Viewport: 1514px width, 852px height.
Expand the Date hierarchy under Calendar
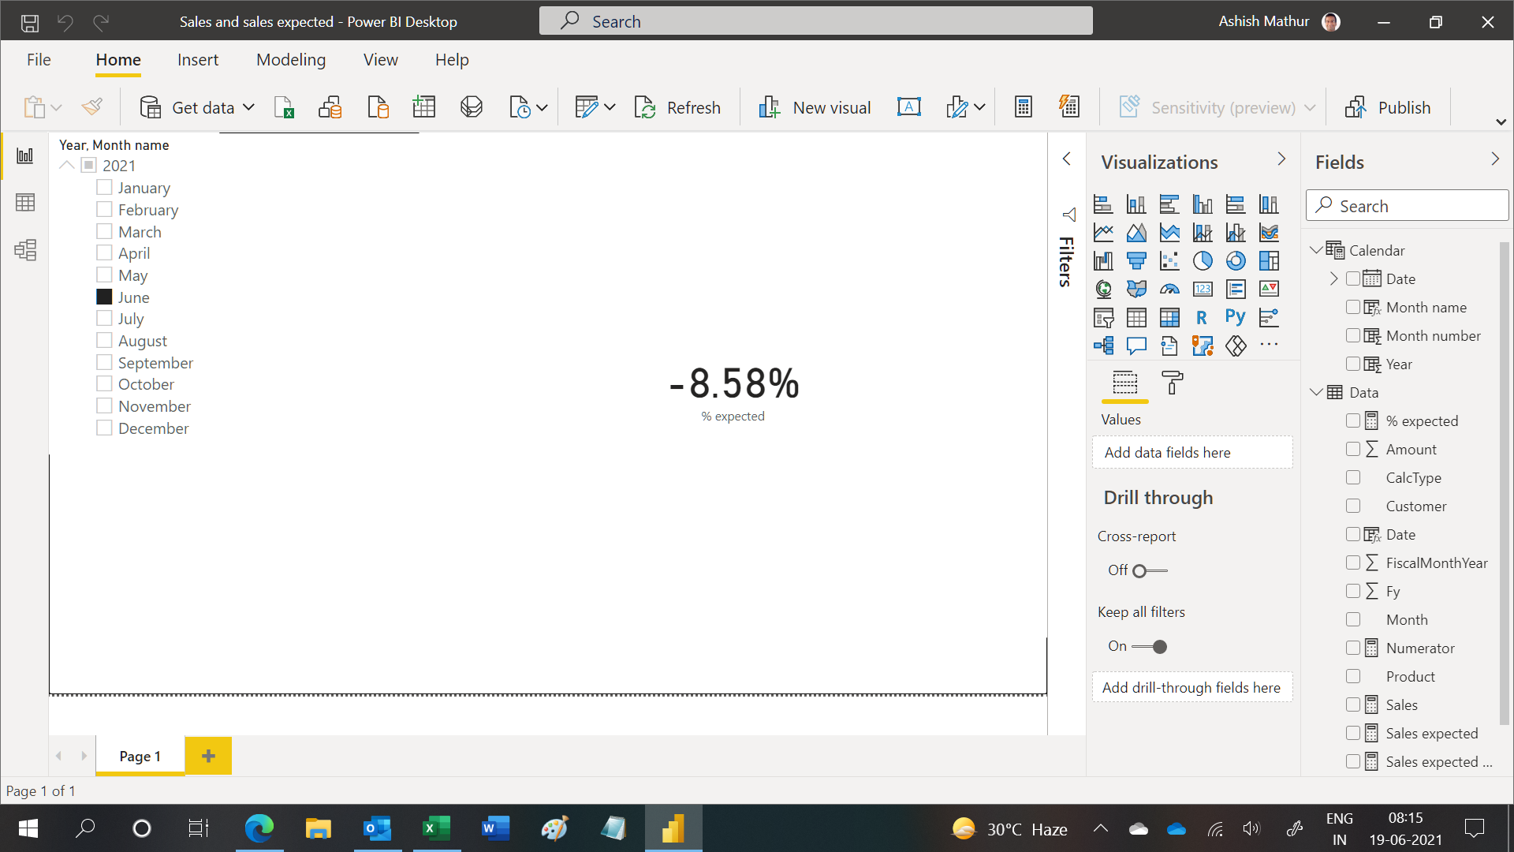(x=1333, y=278)
